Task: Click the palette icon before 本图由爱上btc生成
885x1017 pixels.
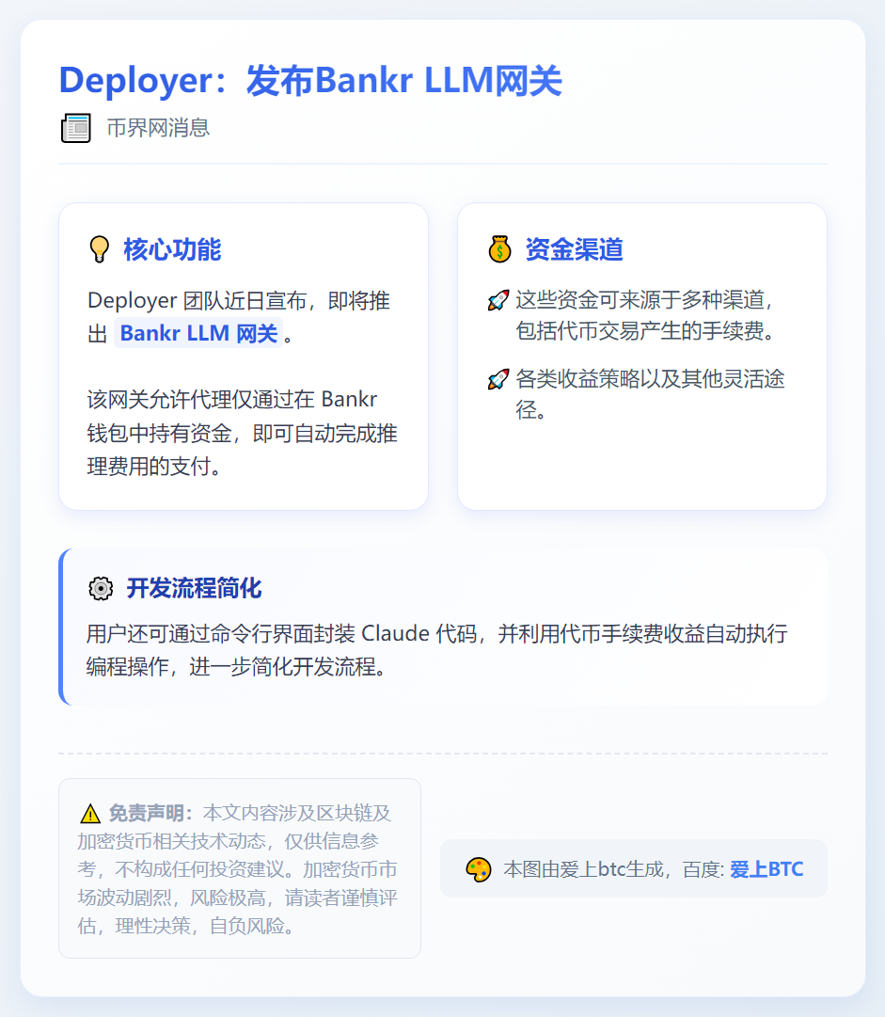Action: click(479, 870)
